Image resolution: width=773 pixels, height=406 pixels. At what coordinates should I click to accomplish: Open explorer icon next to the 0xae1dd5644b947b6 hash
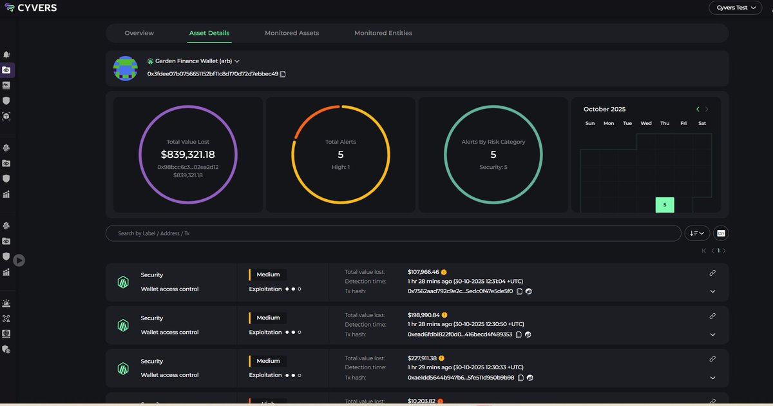pyautogui.click(x=530, y=378)
